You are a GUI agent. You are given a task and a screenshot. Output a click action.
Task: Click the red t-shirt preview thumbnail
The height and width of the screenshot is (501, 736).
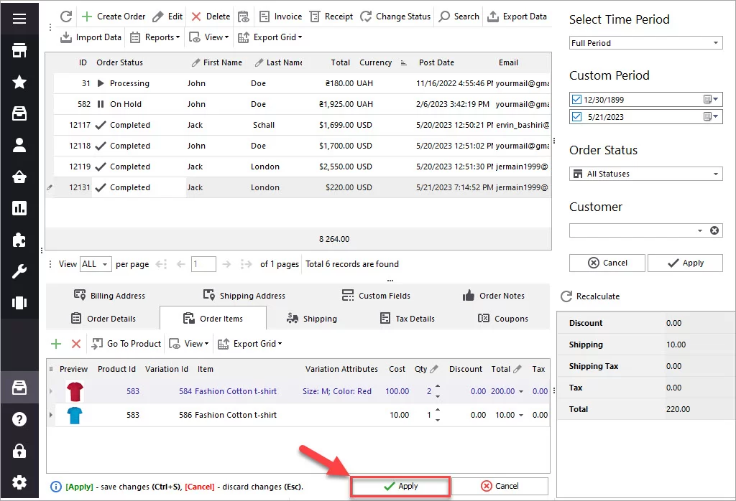tap(74, 392)
